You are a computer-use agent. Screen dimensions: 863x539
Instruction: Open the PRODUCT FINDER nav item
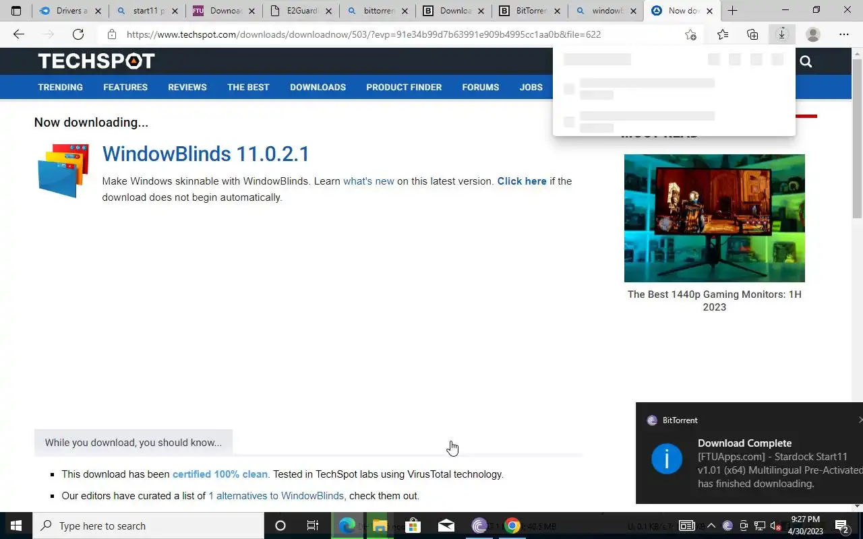click(404, 87)
